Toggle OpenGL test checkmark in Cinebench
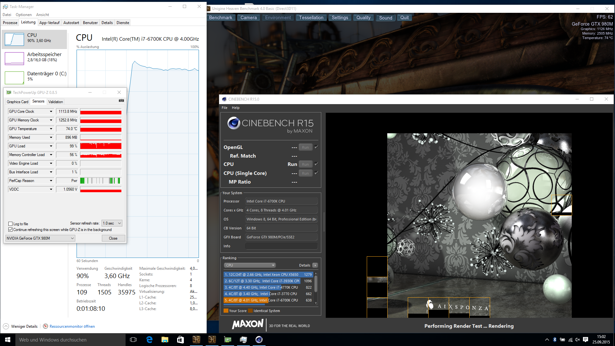The width and height of the screenshot is (615, 346). [x=316, y=147]
